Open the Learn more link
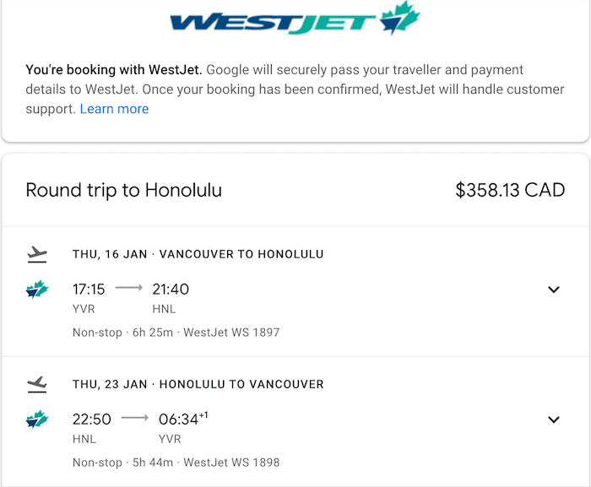 pyautogui.click(x=114, y=109)
